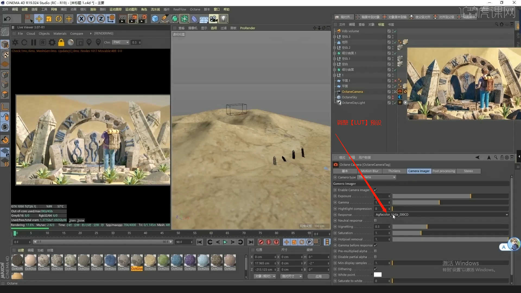Click the undo arrow in toolbar
This screenshot has height=293, width=521.
click(7, 19)
